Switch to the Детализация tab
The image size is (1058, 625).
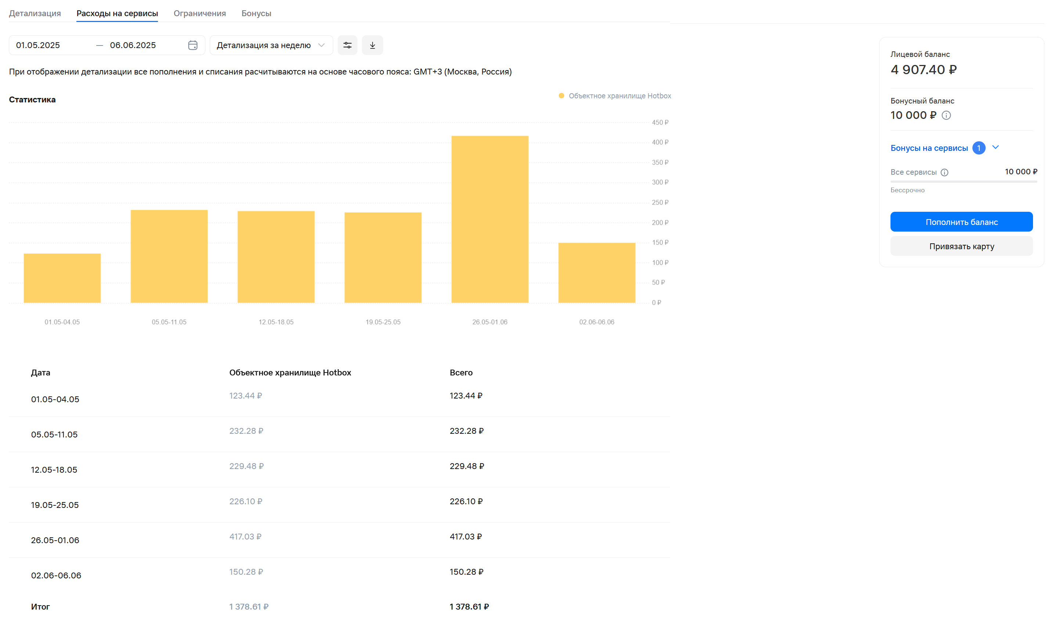click(35, 13)
